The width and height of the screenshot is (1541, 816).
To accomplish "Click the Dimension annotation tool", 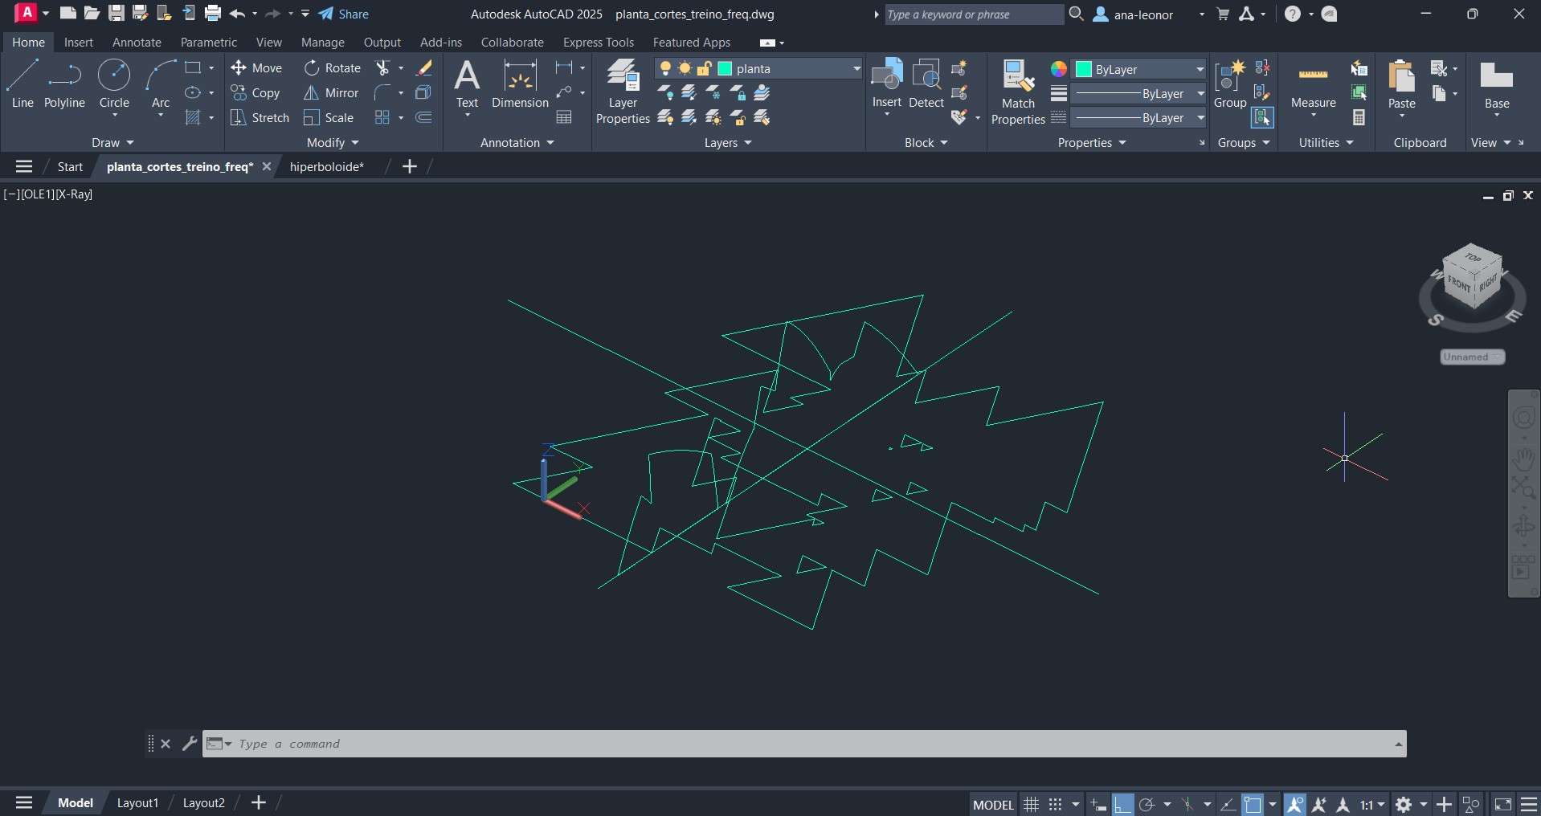I will coord(520,85).
